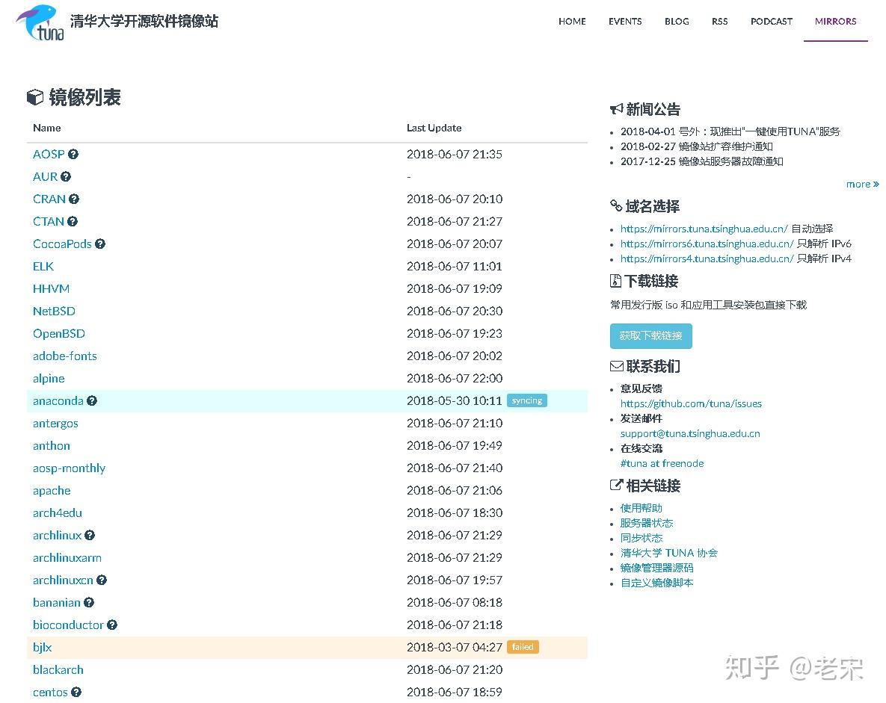Open the CTAN mirror link
This screenshot has width=886, height=703.
tap(49, 221)
